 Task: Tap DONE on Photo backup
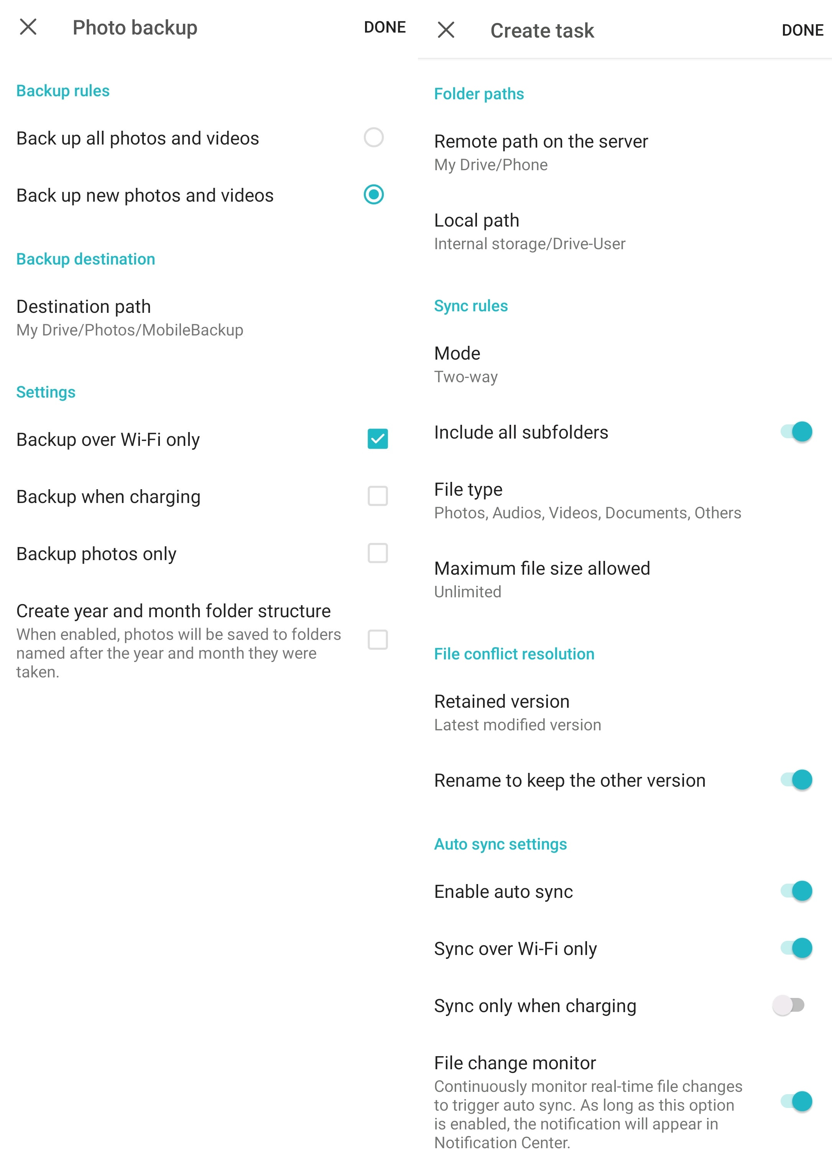385,27
